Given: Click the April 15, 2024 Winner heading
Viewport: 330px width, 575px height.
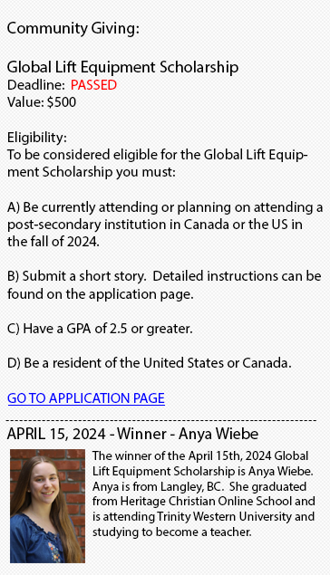Looking at the screenshot, I should point(132,434).
